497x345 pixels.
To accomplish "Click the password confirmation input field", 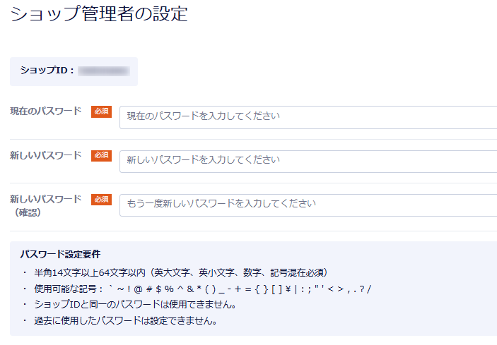I will [308, 204].
